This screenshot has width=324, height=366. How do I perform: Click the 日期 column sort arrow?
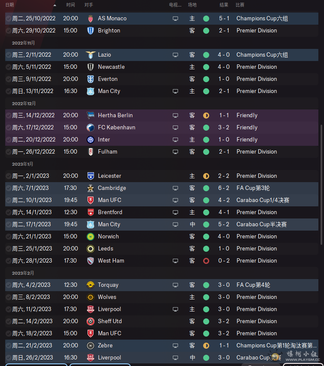coord(55,5)
